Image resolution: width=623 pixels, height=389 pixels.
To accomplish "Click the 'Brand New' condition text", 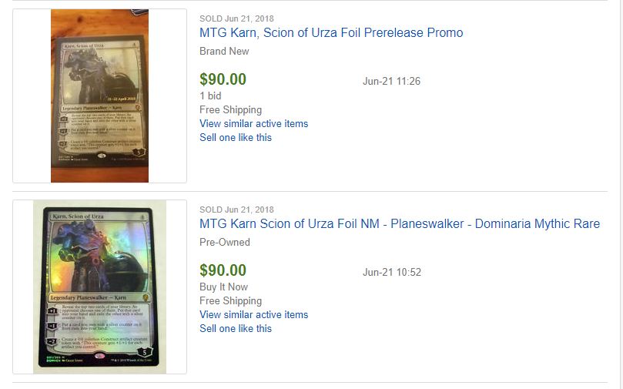I will [224, 52].
